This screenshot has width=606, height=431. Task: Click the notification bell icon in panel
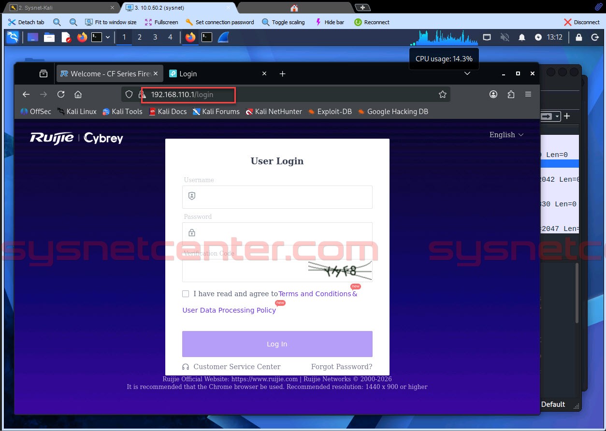point(522,37)
